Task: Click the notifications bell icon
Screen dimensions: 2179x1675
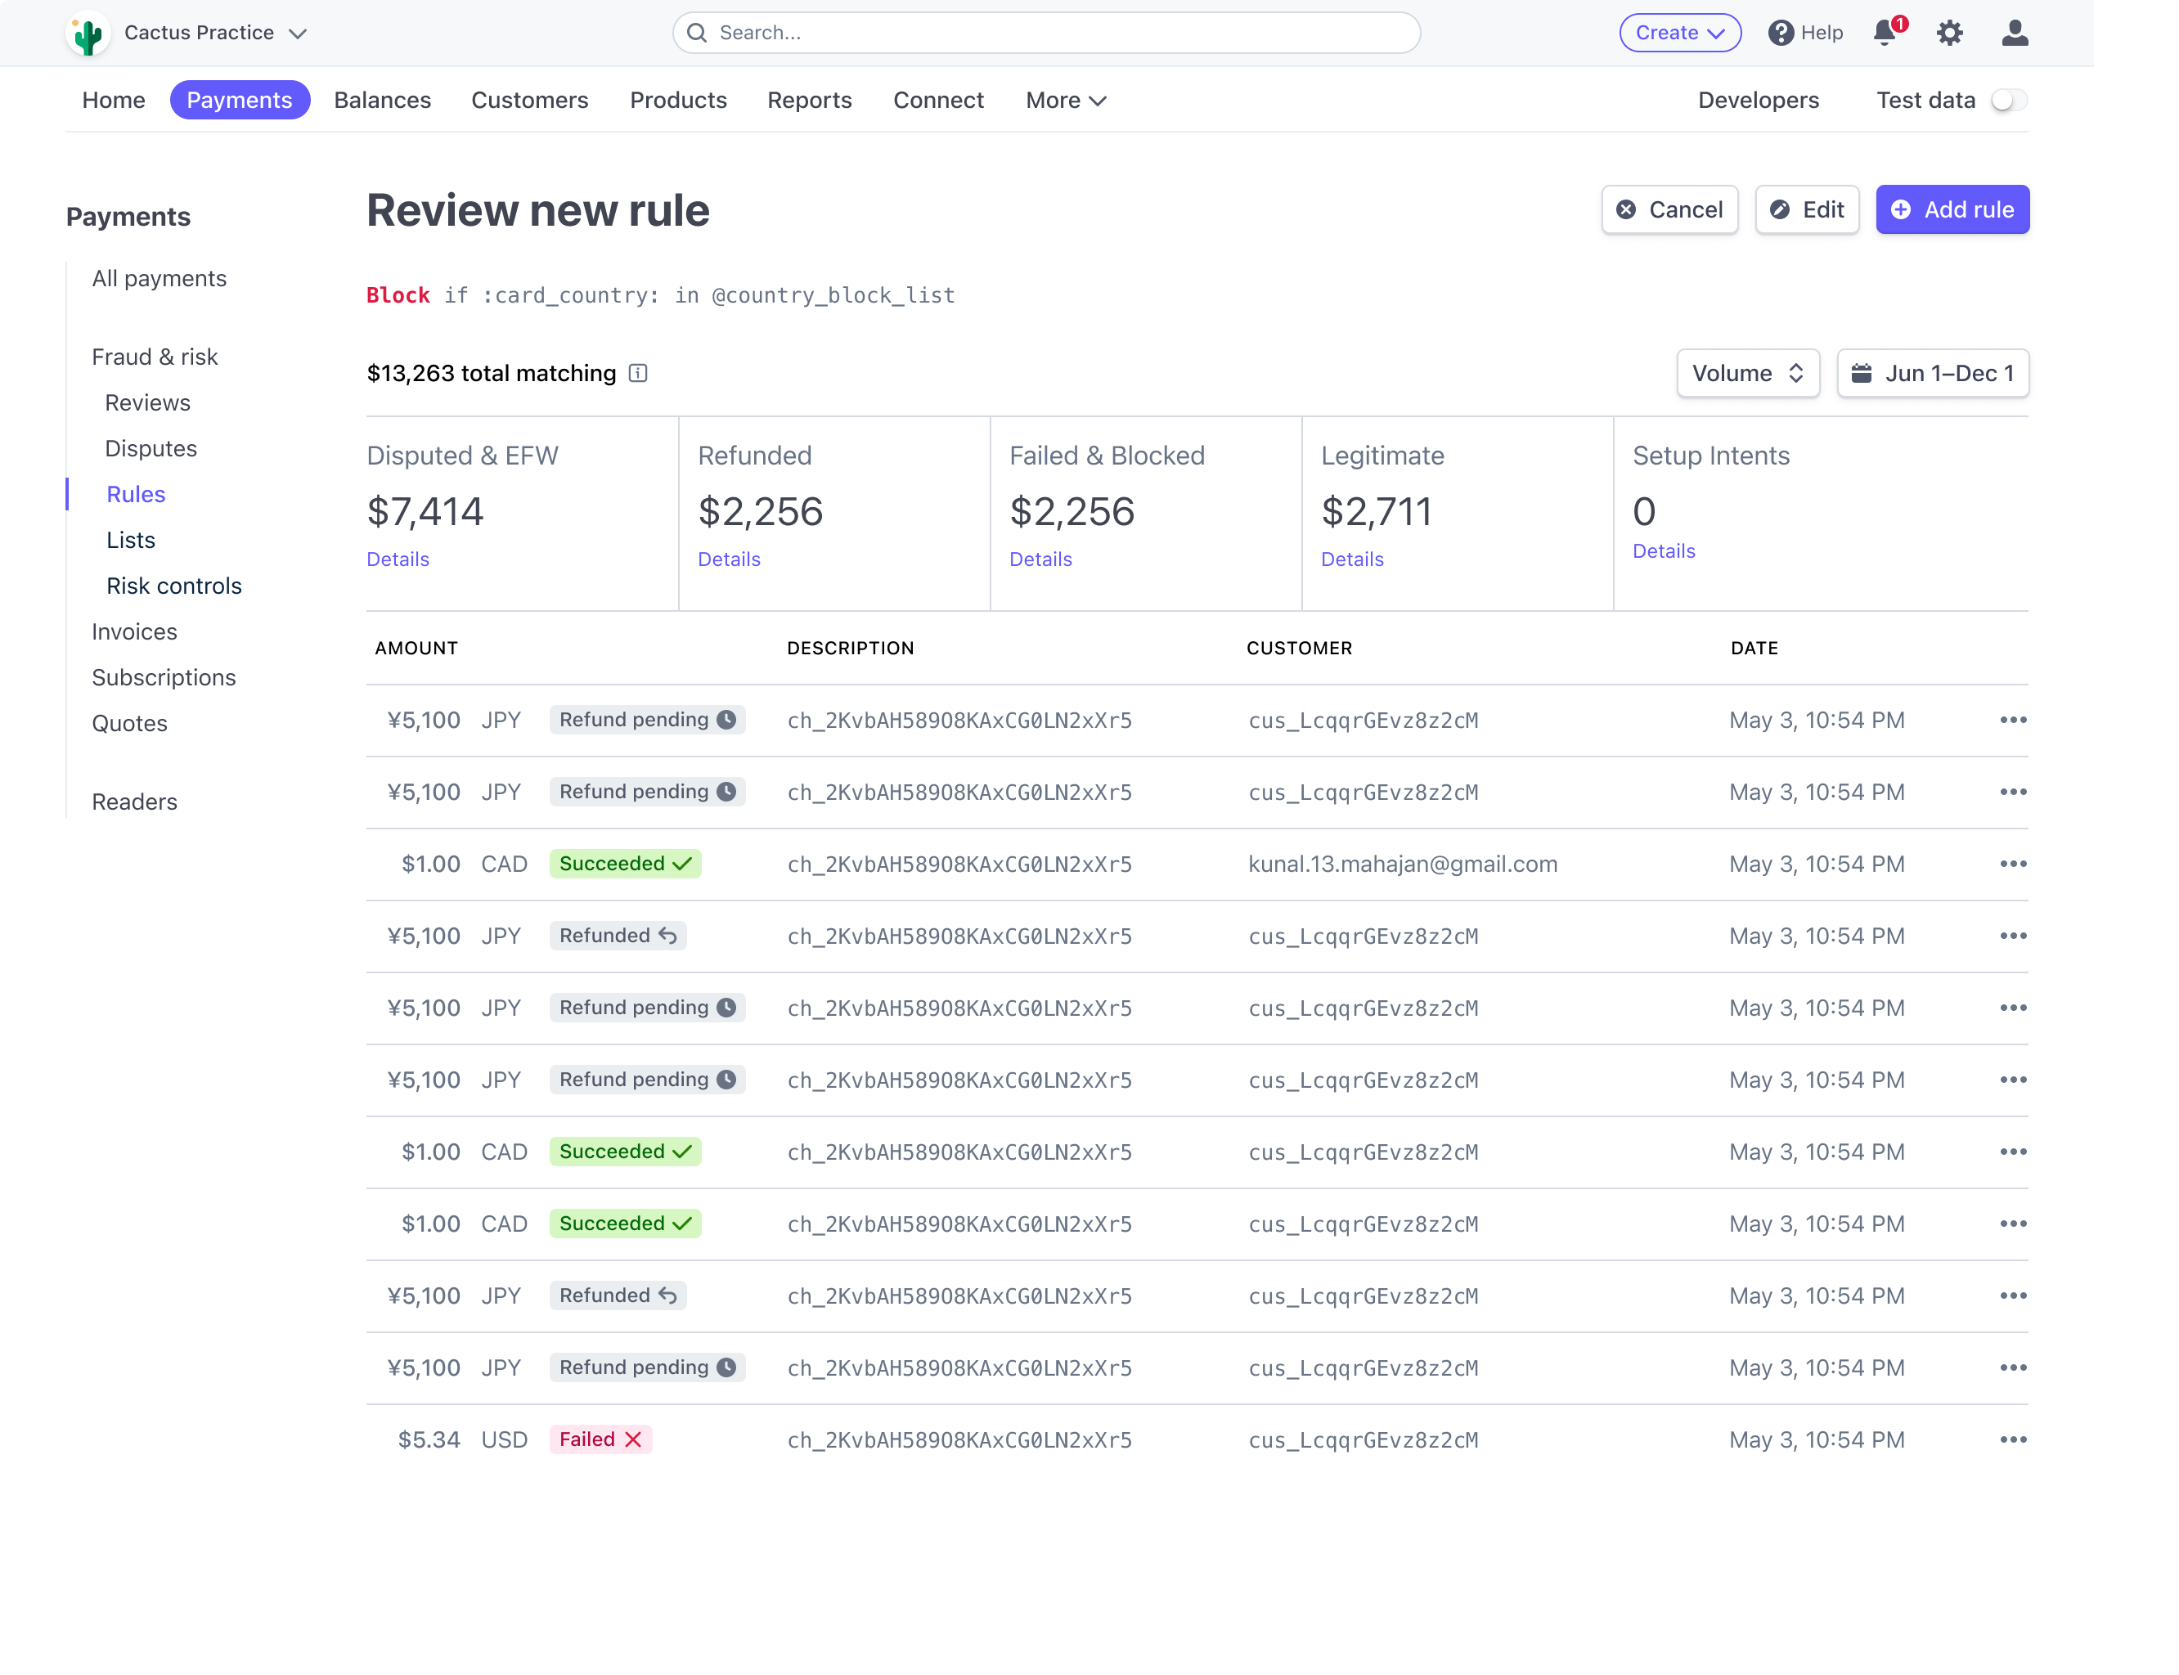Action: 1884,33
